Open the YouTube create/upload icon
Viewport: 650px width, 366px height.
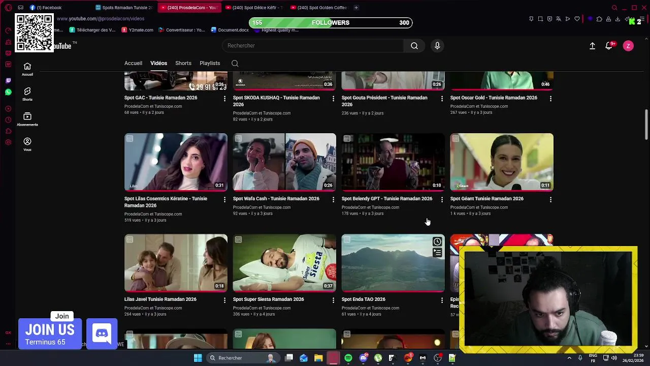point(592,46)
